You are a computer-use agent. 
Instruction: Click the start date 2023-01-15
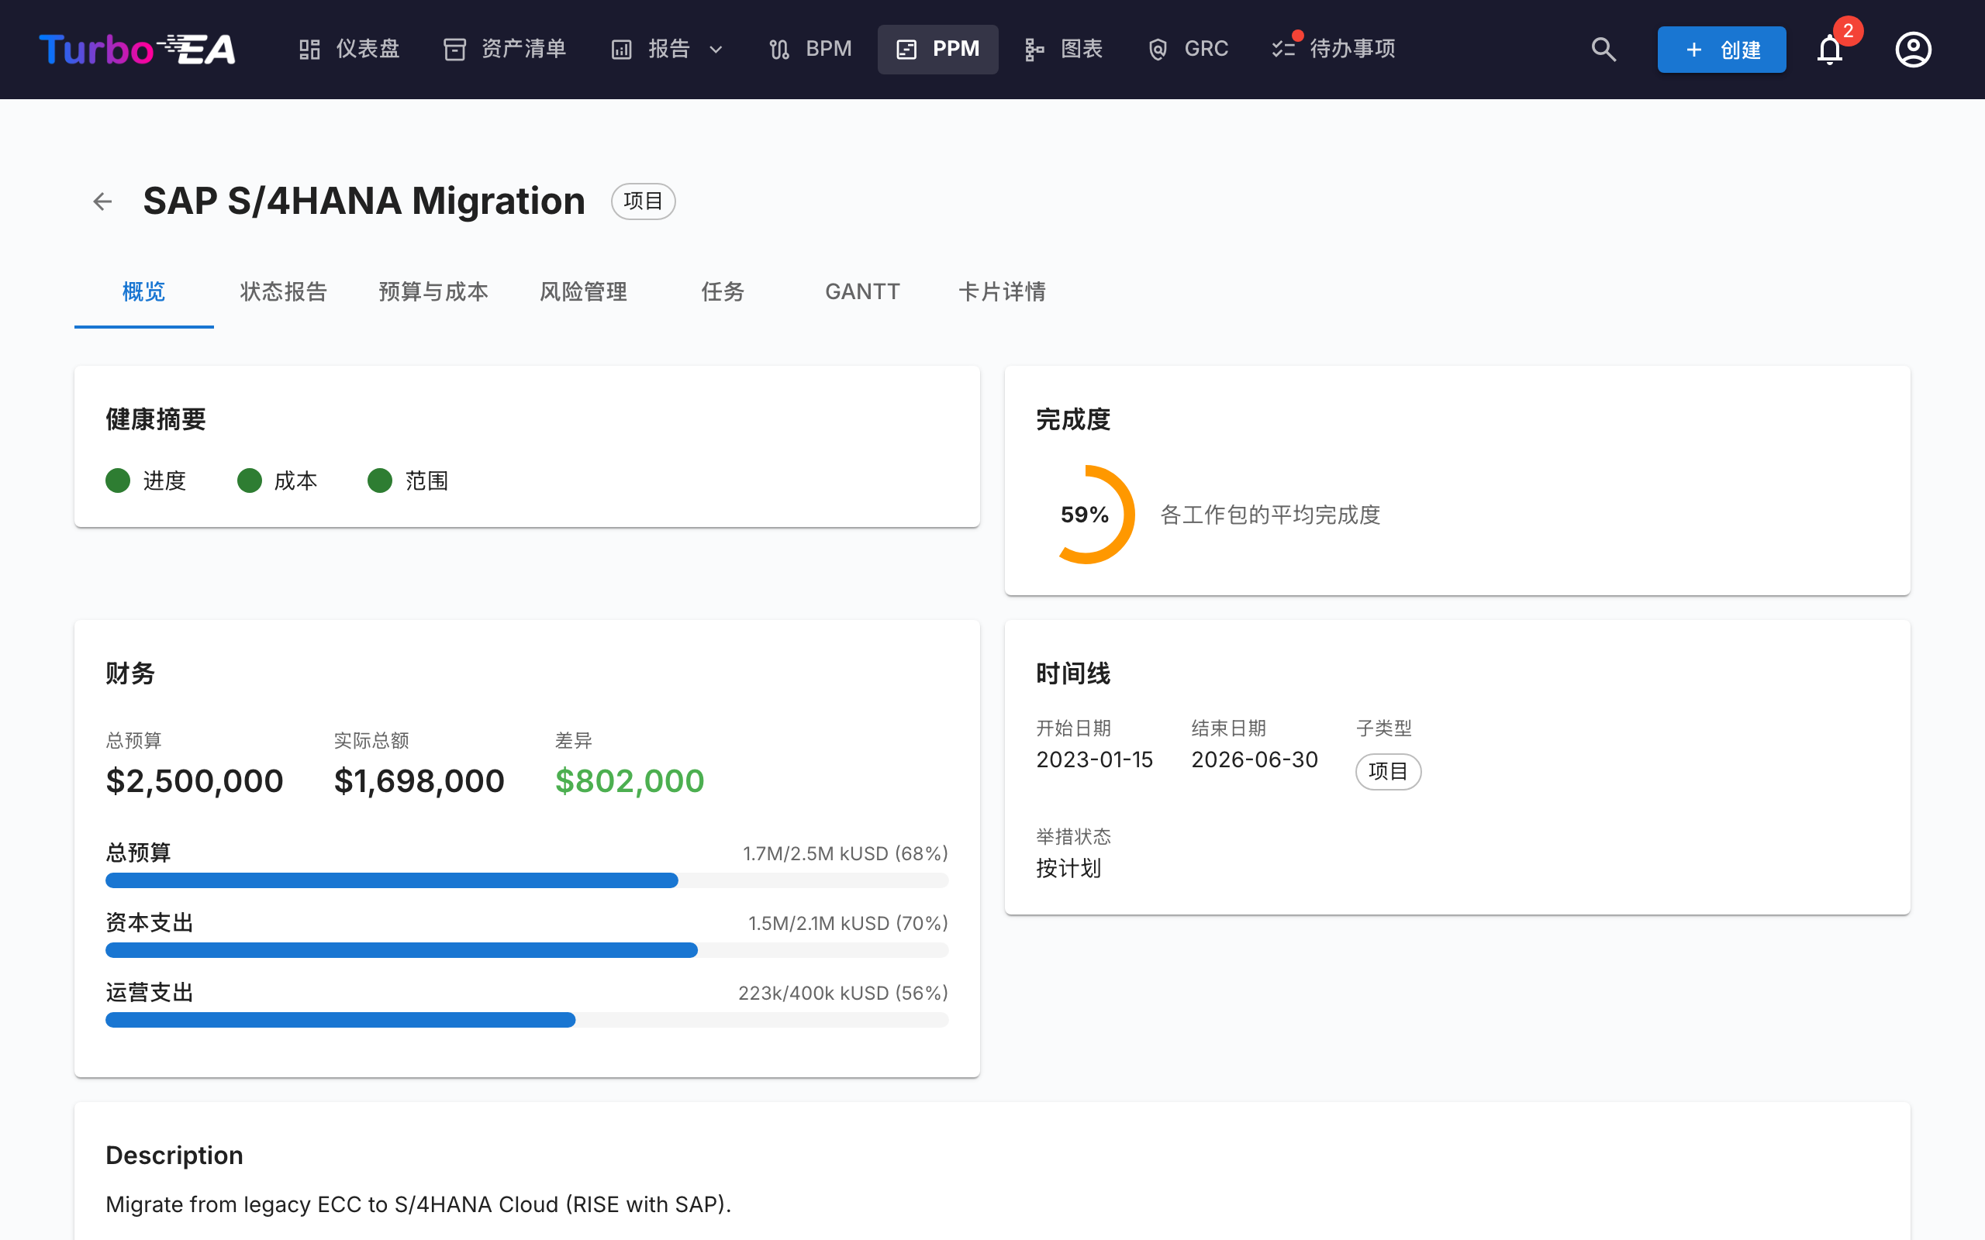click(1094, 759)
